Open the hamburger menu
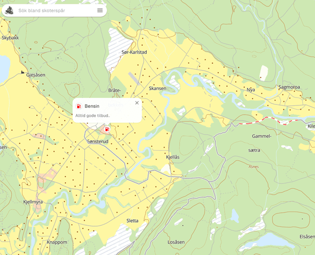The image size is (315, 255). pos(100,10)
